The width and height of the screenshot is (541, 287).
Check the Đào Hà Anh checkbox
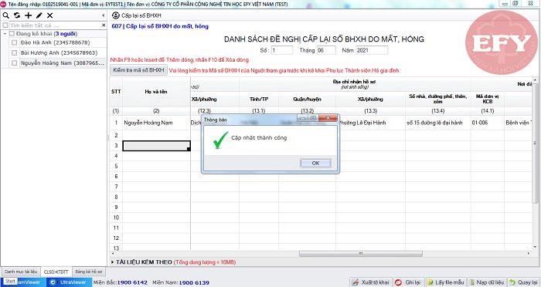[14, 42]
